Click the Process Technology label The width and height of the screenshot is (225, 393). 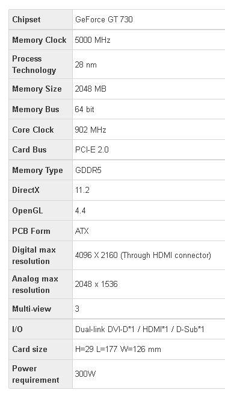pyautogui.click(x=34, y=64)
